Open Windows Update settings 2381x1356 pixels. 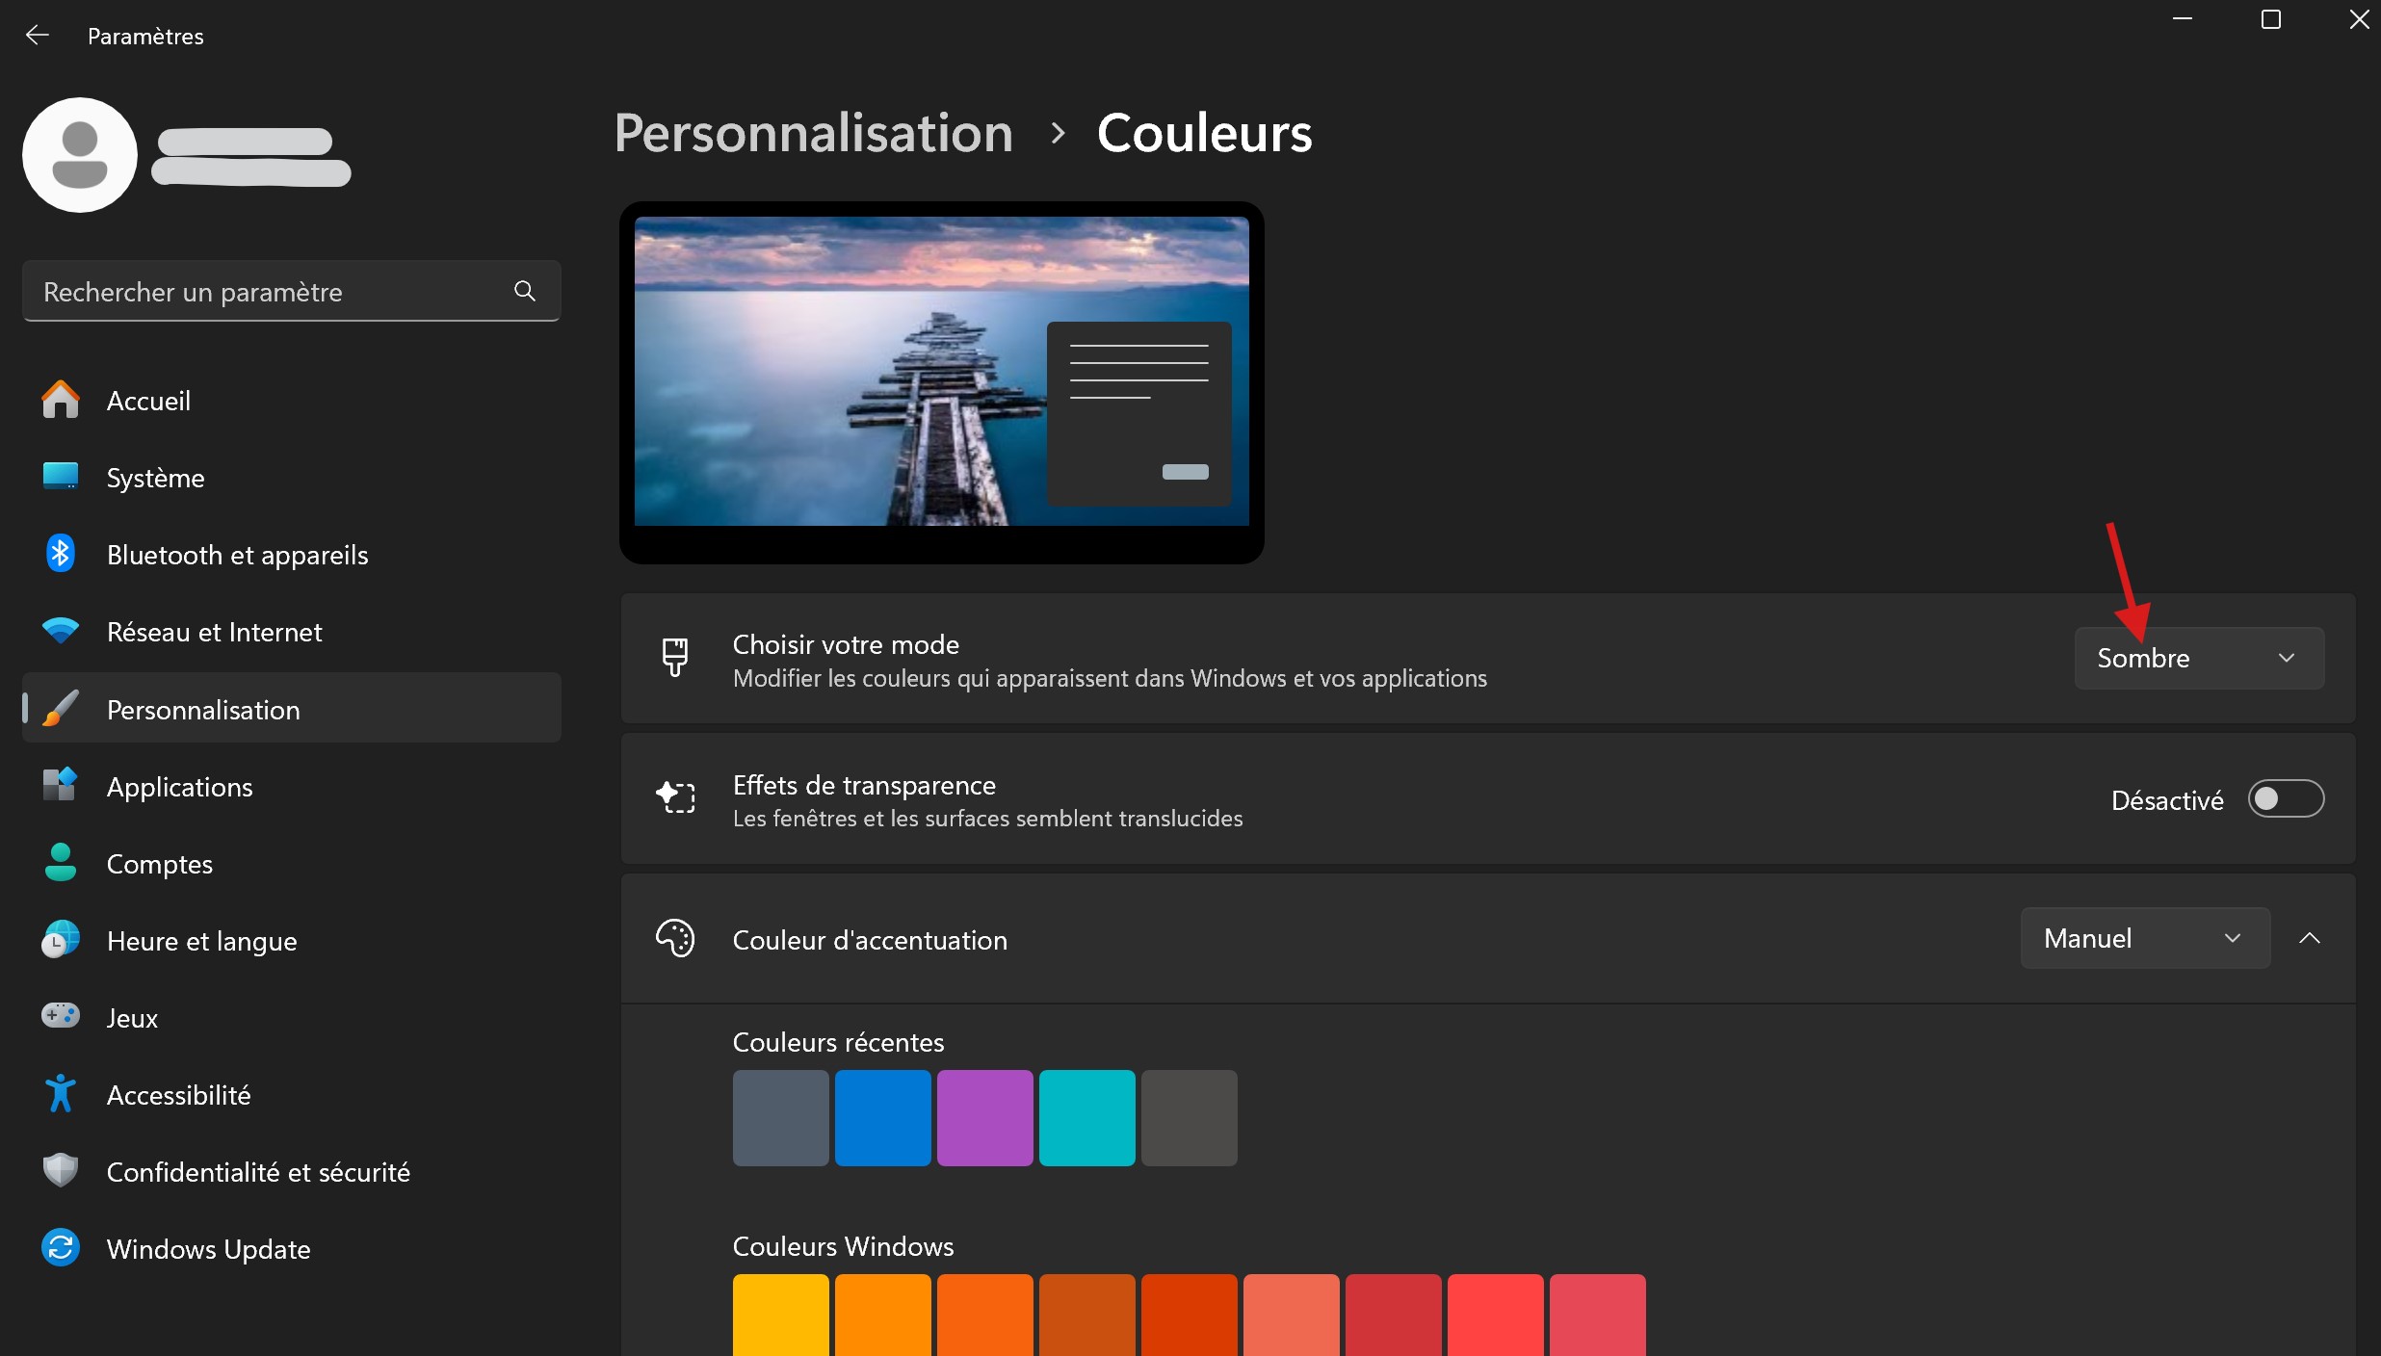(292, 1248)
